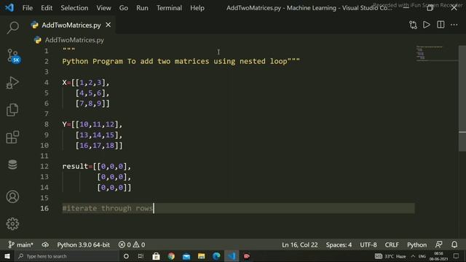Click the main* git branch indicator
Viewport: 466px width, 262px height.
click(x=20, y=245)
